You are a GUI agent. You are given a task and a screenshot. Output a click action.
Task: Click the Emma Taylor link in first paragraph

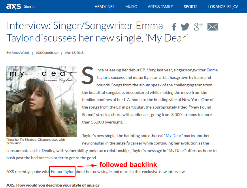[x=212, y=70]
